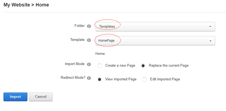This screenshot has width=226, height=111.
Task: Click the Template: field label
Action: pos(78,40)
